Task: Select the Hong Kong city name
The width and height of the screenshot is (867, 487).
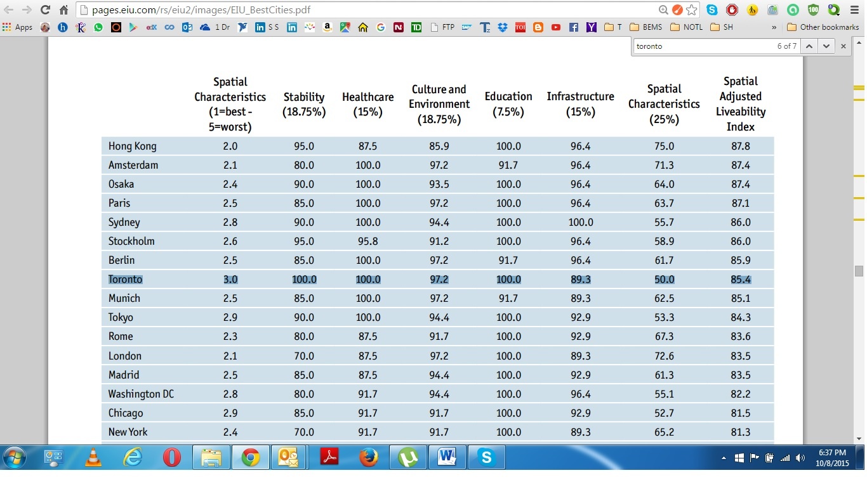Action: [x=132, y=146]
